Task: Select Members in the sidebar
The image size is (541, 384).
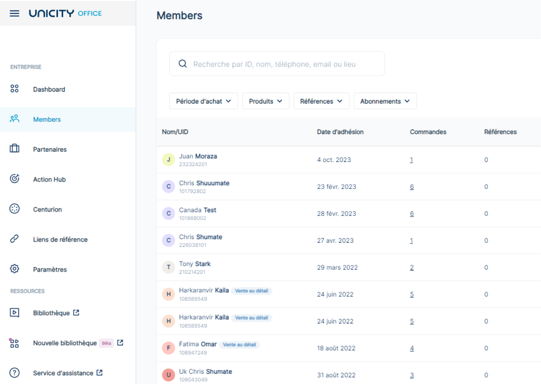Action: point(47,120)
